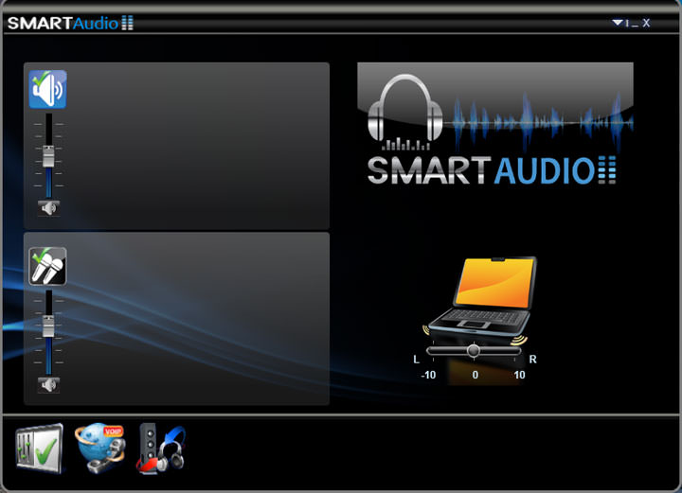Click the speaker playback device icon
This screenshot has height=493, width=682.
47,89
